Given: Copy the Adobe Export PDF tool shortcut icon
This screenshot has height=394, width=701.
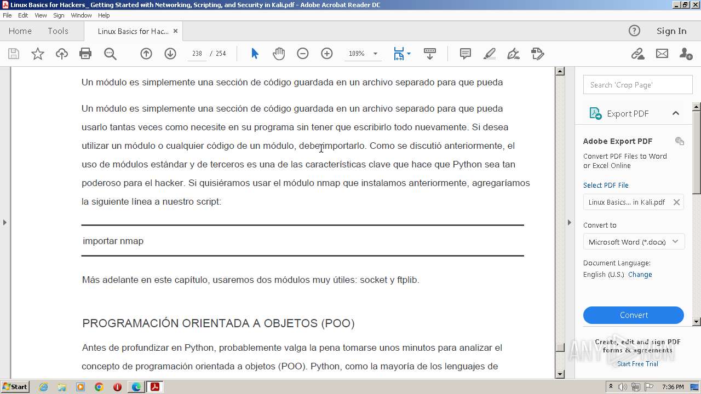Looking at the screenshot, I should click(x=680, y=141).
